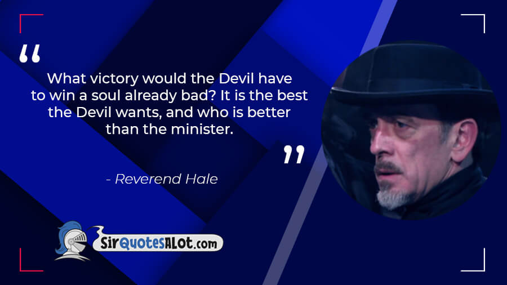Select the line 'to win a soul already bad?'

[x=123, y=95]
